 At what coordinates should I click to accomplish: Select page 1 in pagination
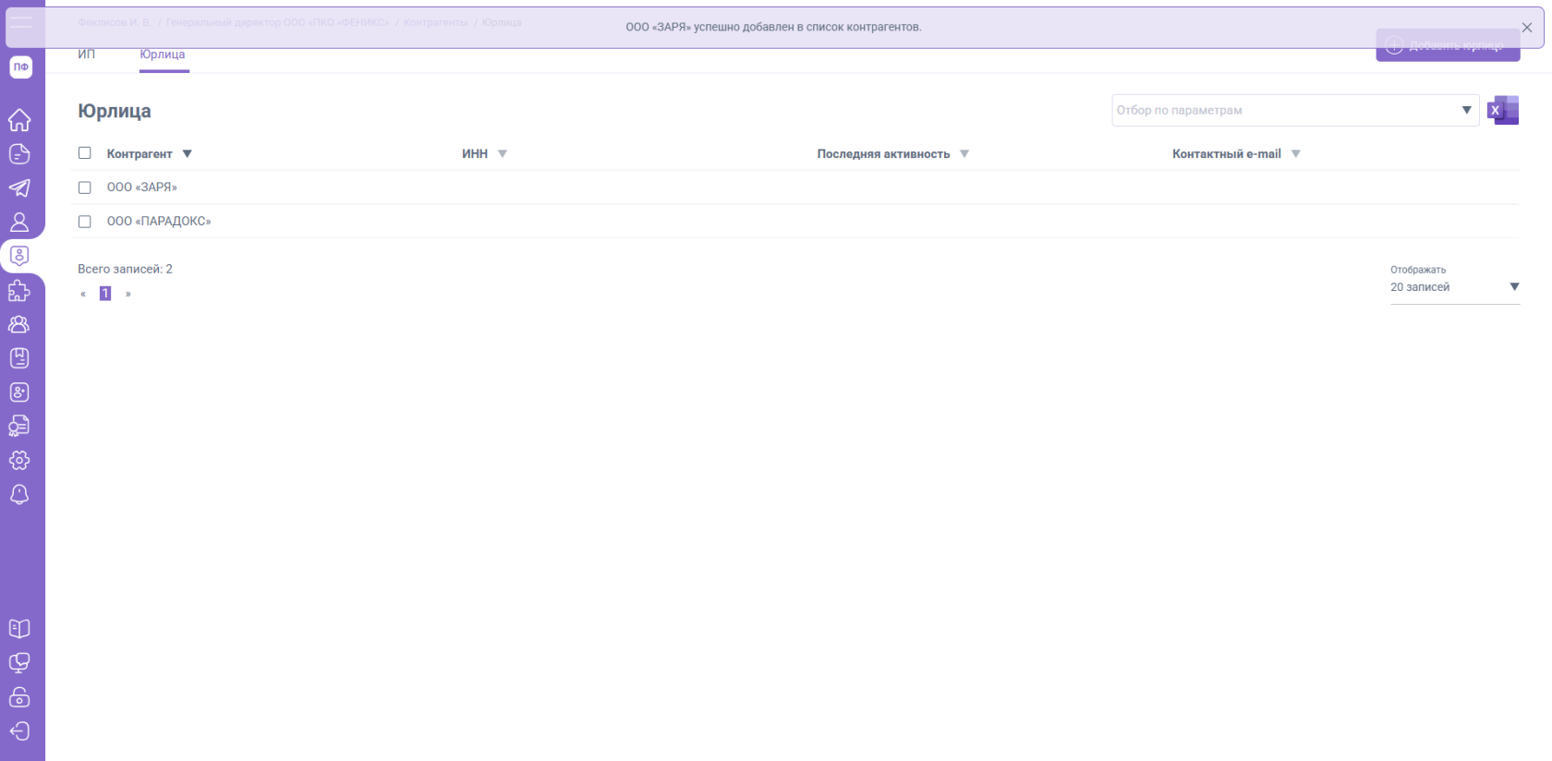click(x=105, y=294)
